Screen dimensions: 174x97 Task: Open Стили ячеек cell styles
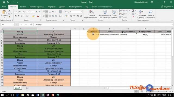[x=114, y=14]
